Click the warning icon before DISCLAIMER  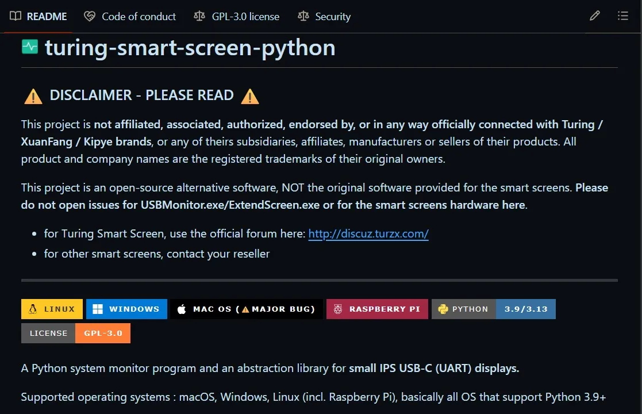(33, 97)
